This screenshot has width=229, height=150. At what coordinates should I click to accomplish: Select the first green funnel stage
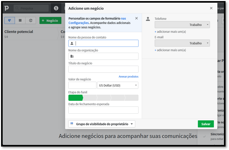pyautogui.click(x=76, y=98)
